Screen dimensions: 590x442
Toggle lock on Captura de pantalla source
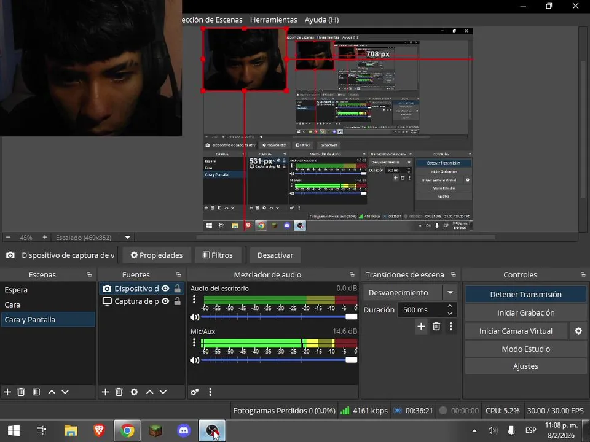click(x=177, y=301)
